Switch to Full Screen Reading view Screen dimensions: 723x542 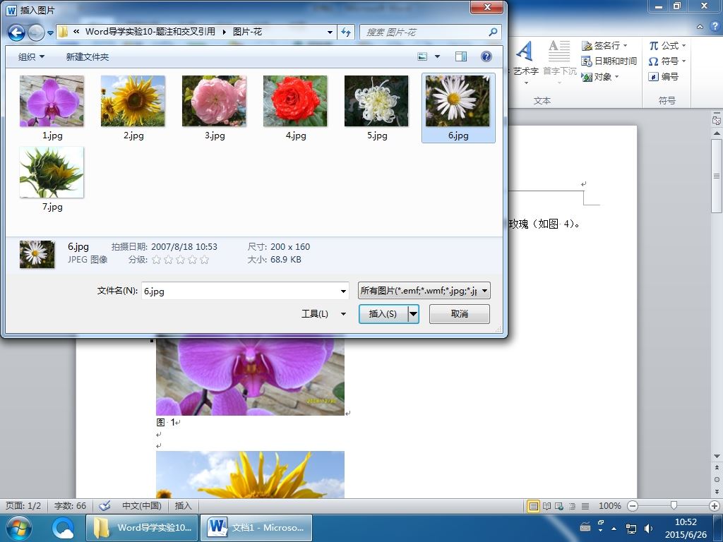[x=547, y=506]
